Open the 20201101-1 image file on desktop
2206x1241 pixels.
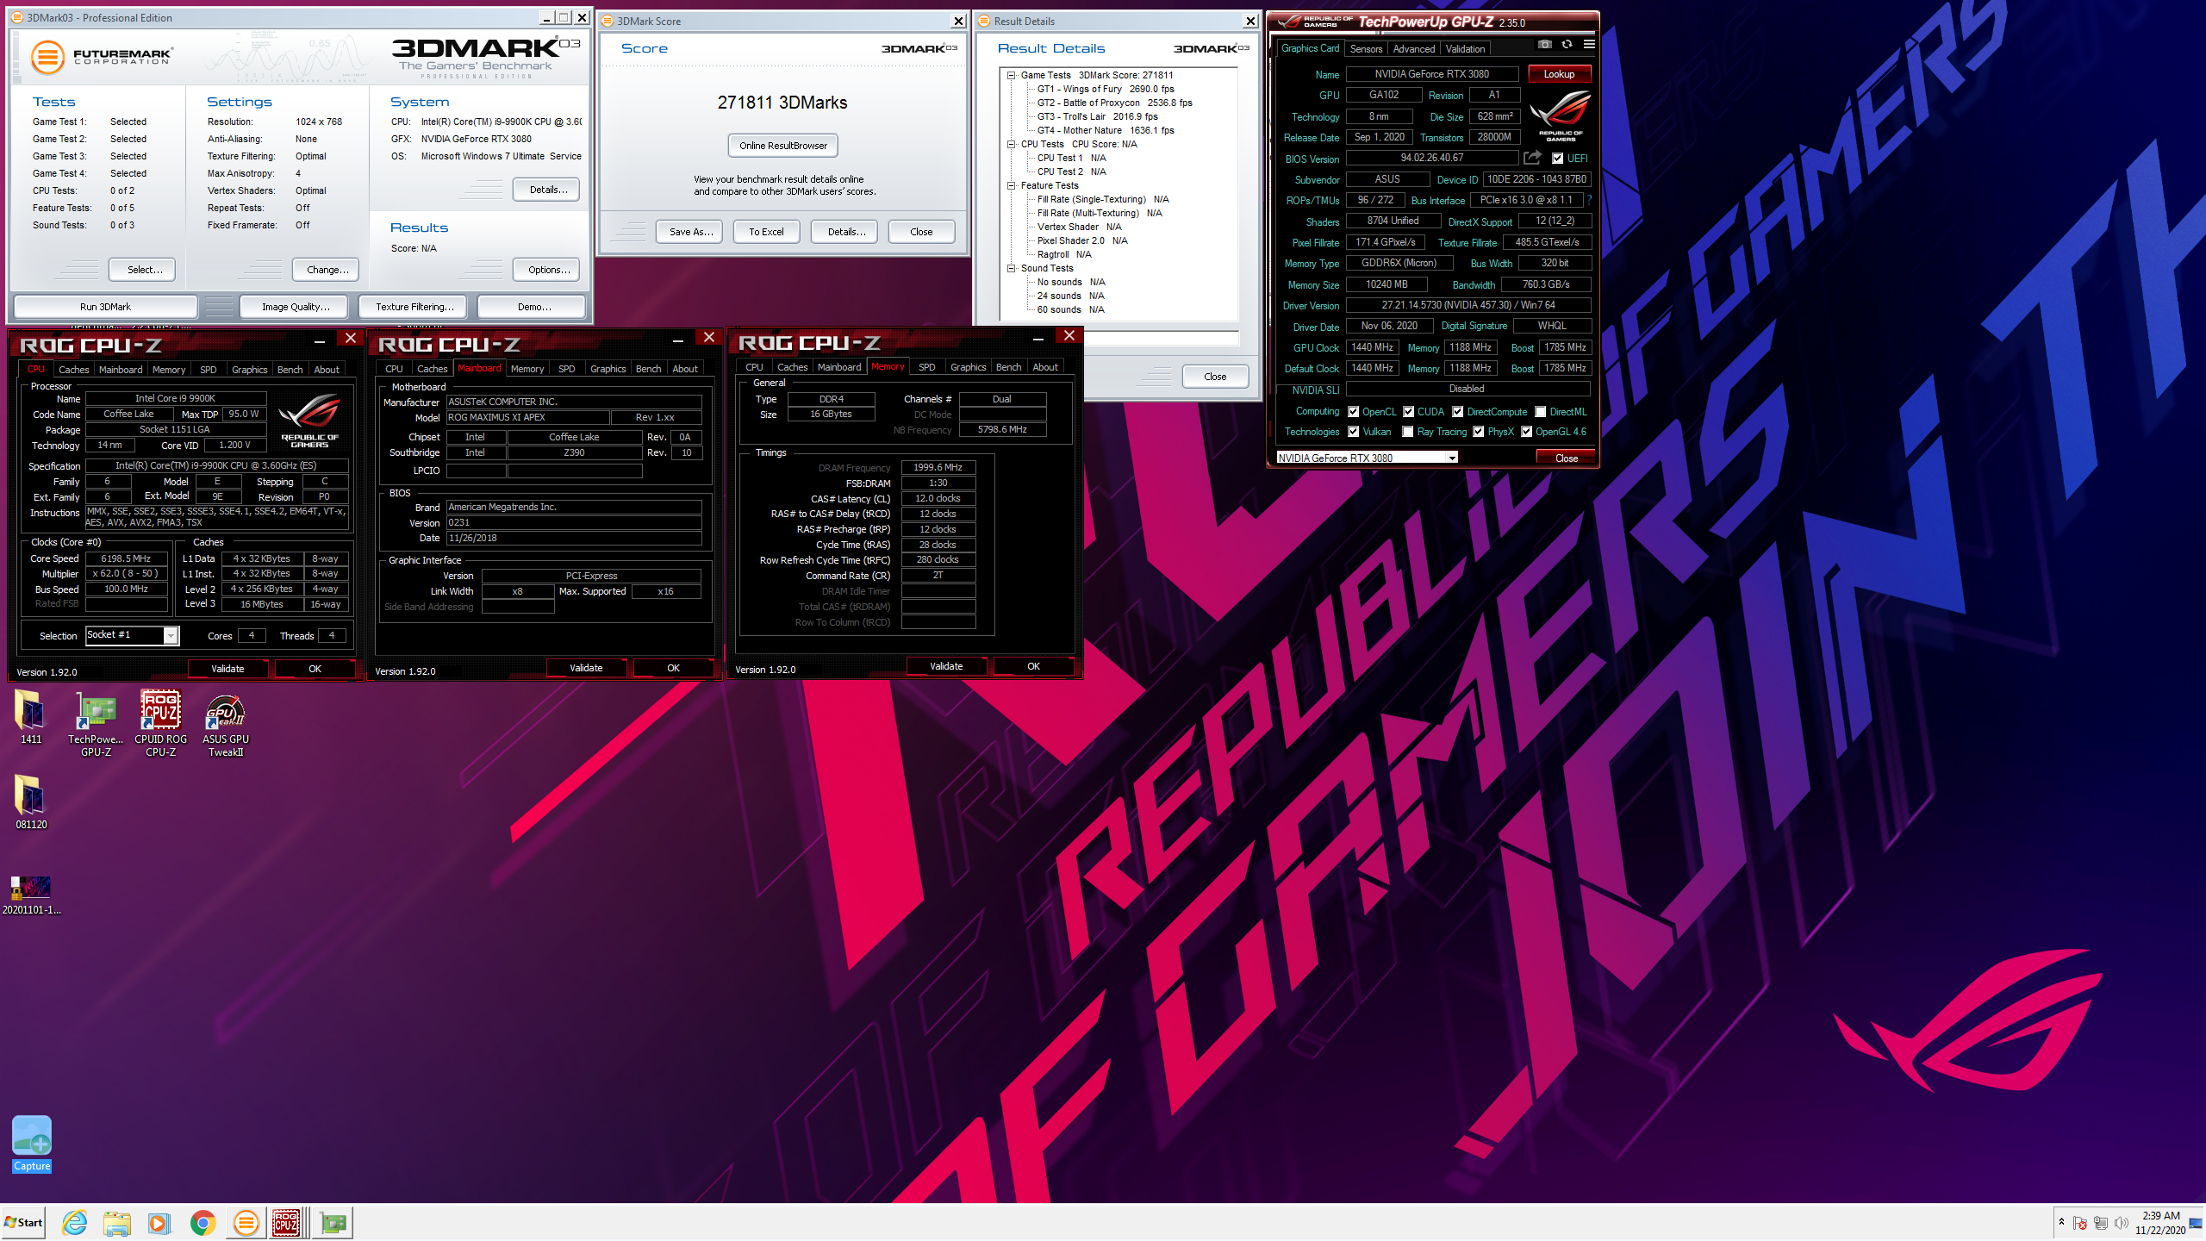pyautogui.click(x=31, y=895)
